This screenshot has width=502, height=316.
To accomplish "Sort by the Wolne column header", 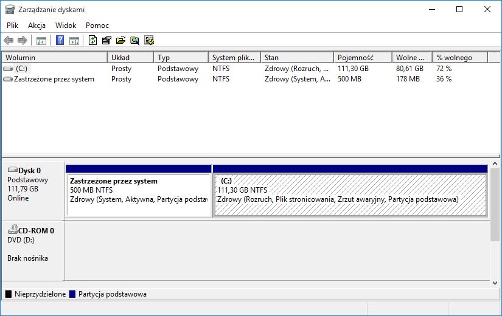I will (412, 58).
